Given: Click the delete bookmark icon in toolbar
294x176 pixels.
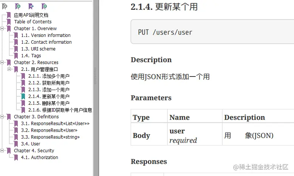Looking at the screenshot, I should (x=5, y=6).
